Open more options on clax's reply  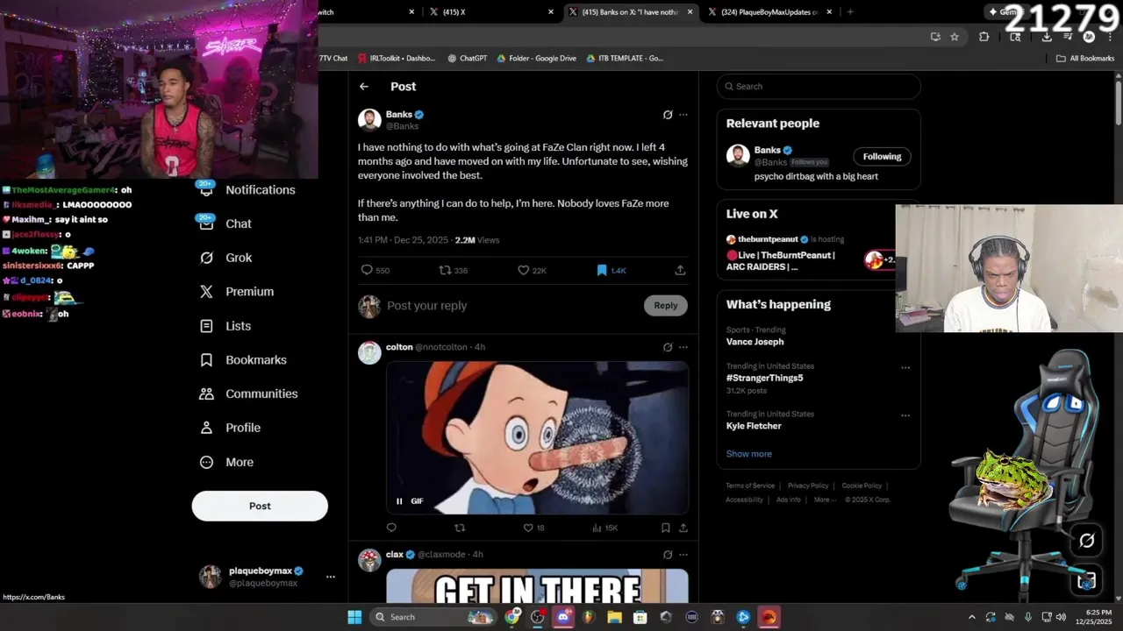pos(683,555)
